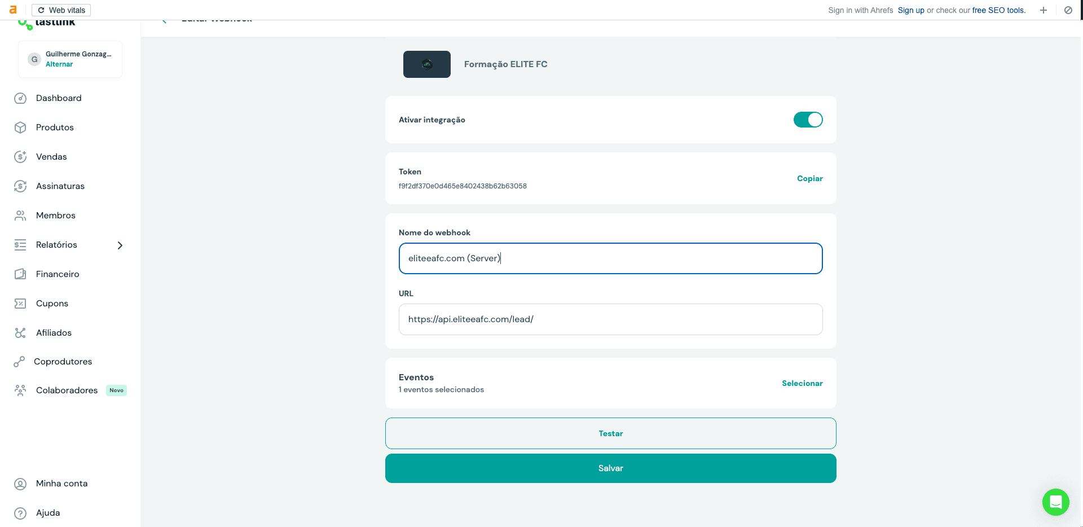Click the Ahrefs logo icon
Image resolution: width=1083 pixels, height=527 pixels.
(x=13, y=10)
